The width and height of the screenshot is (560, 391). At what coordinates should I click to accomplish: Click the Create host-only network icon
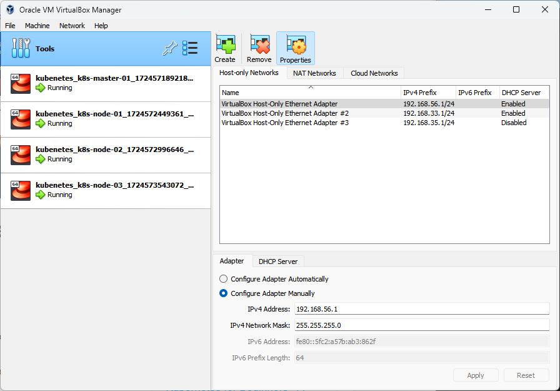[x=226, y=44]
